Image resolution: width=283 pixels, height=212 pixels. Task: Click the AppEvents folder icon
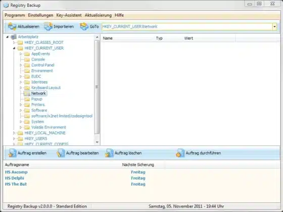[27, 54]
